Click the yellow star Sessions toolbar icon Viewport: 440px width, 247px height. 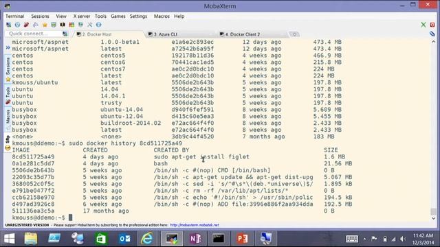tap(45, 25)
